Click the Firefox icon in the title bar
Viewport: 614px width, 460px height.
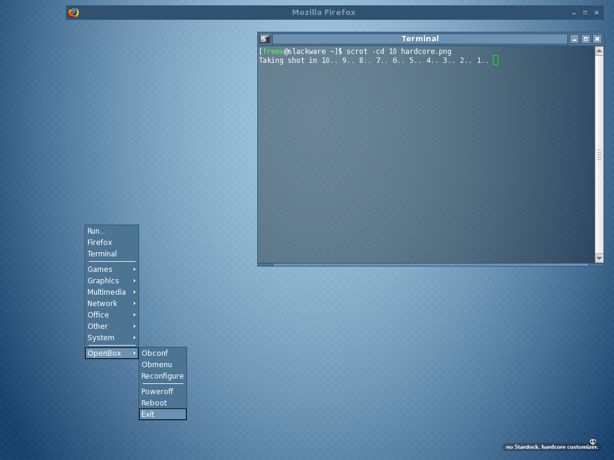click(74, 12)
